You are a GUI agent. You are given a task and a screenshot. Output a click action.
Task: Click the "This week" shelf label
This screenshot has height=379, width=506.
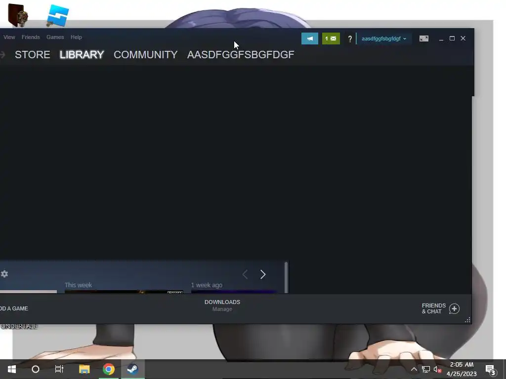point(78,285)
